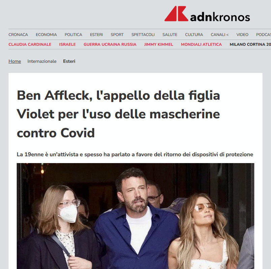Open the GUERRA UCRAINA RUSSIA topic link

110,44
